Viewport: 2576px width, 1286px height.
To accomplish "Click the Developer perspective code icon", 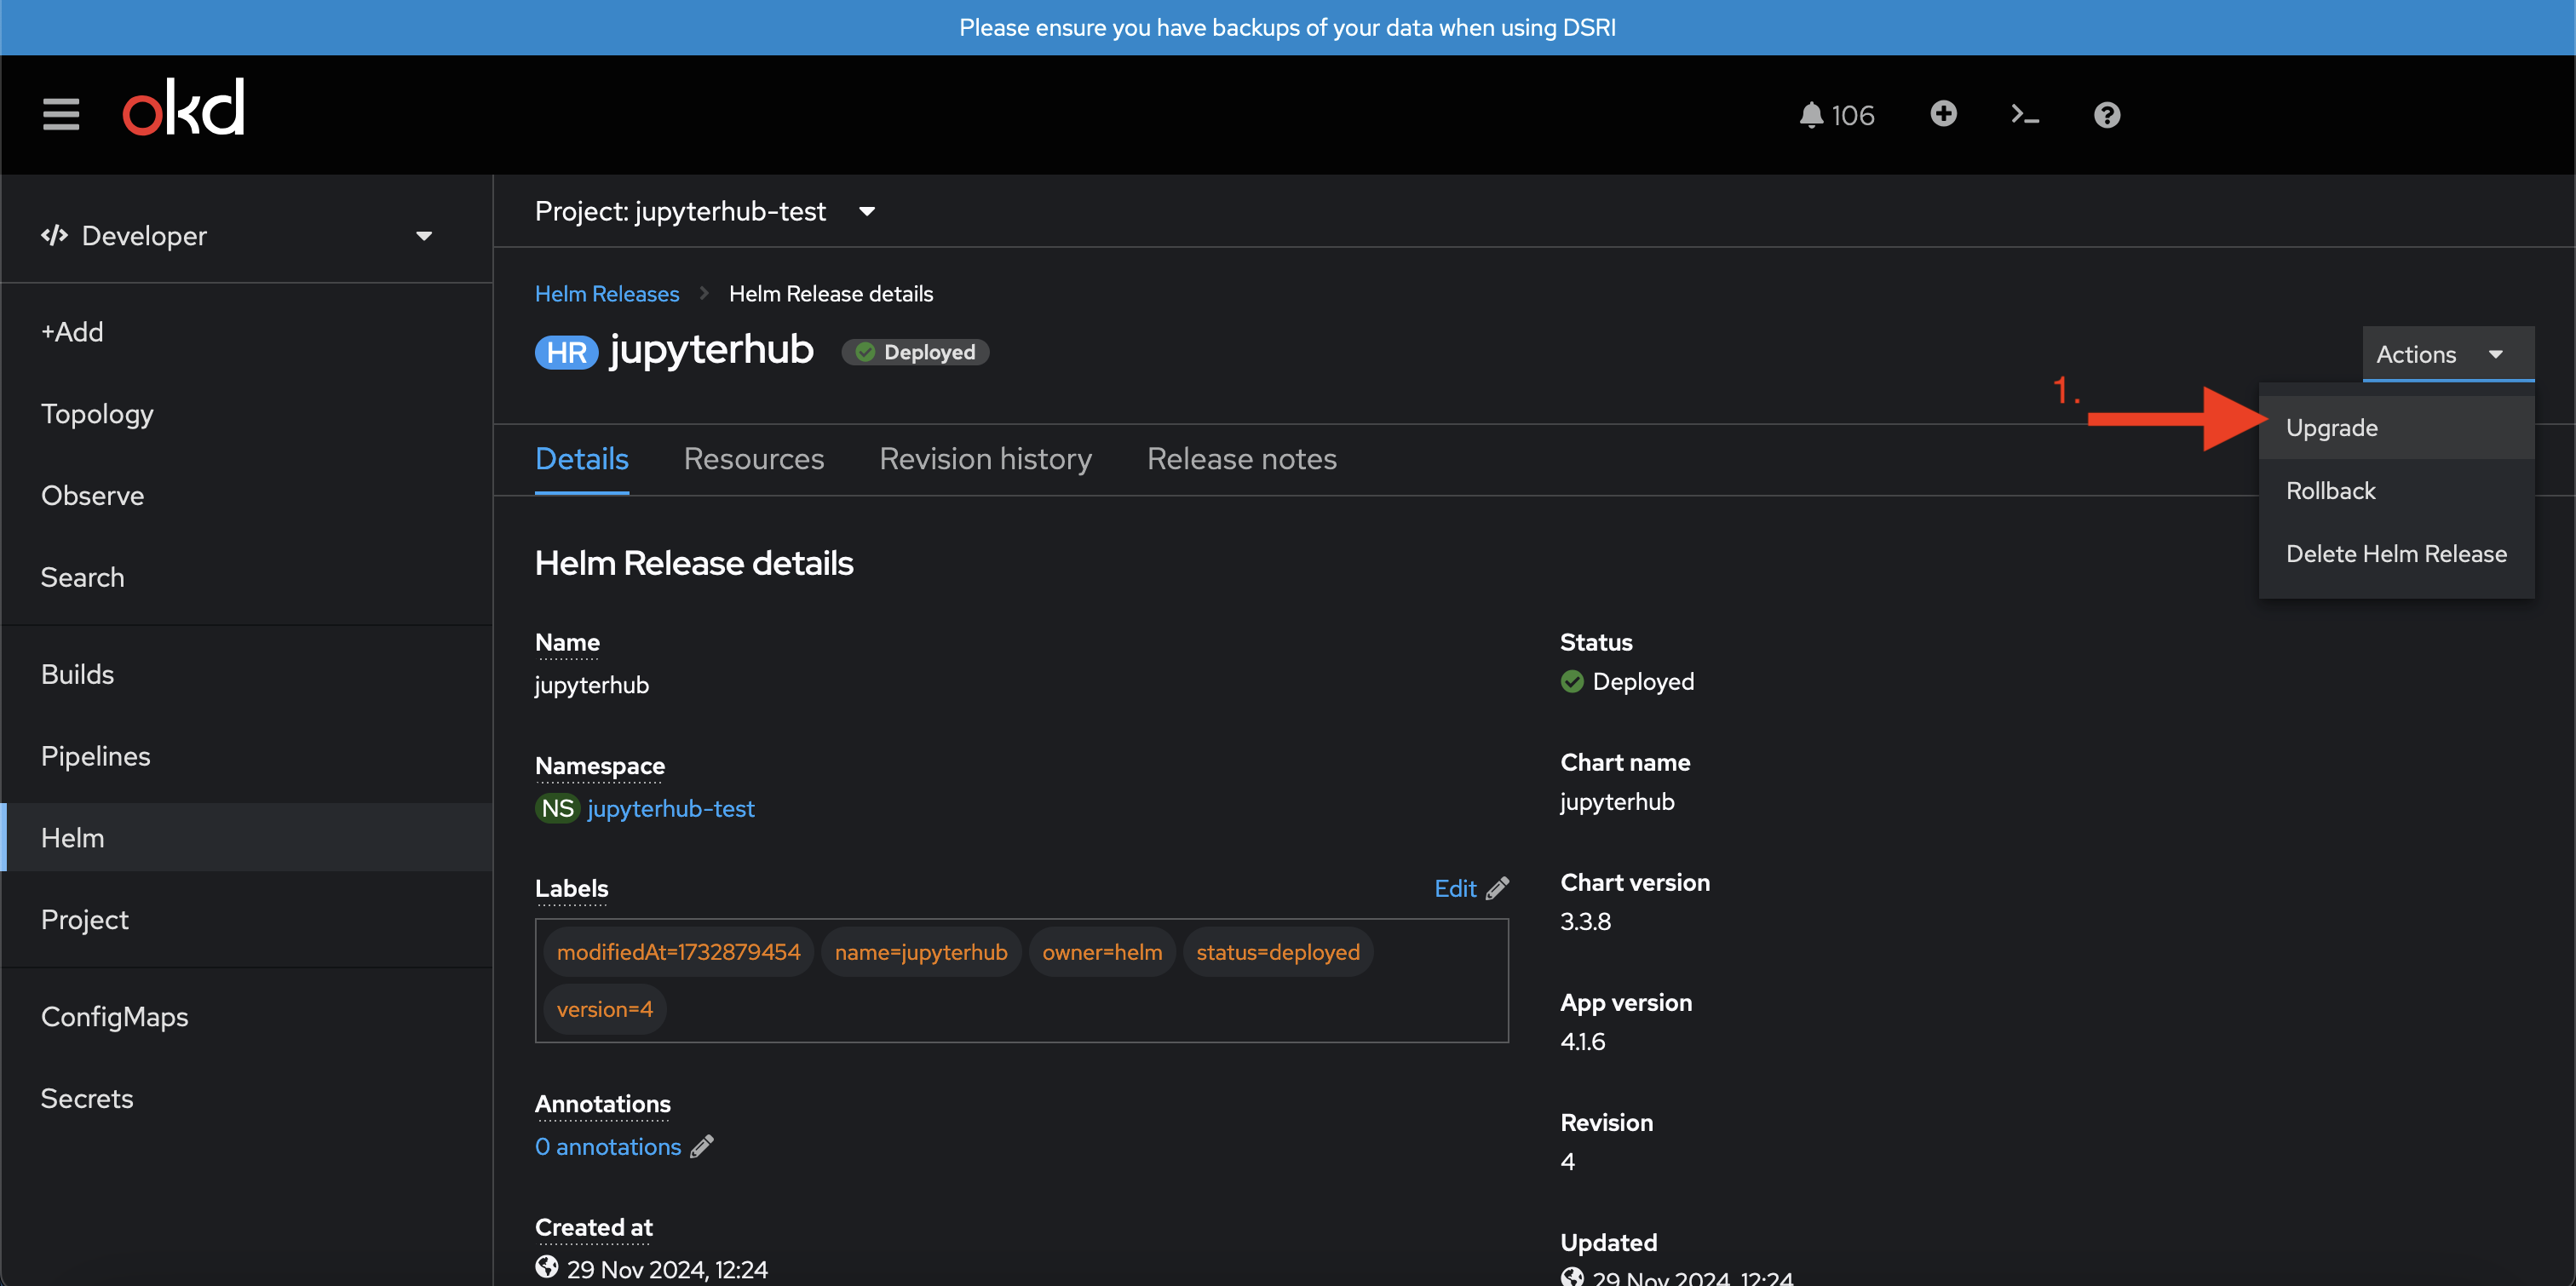I will 54,236.
